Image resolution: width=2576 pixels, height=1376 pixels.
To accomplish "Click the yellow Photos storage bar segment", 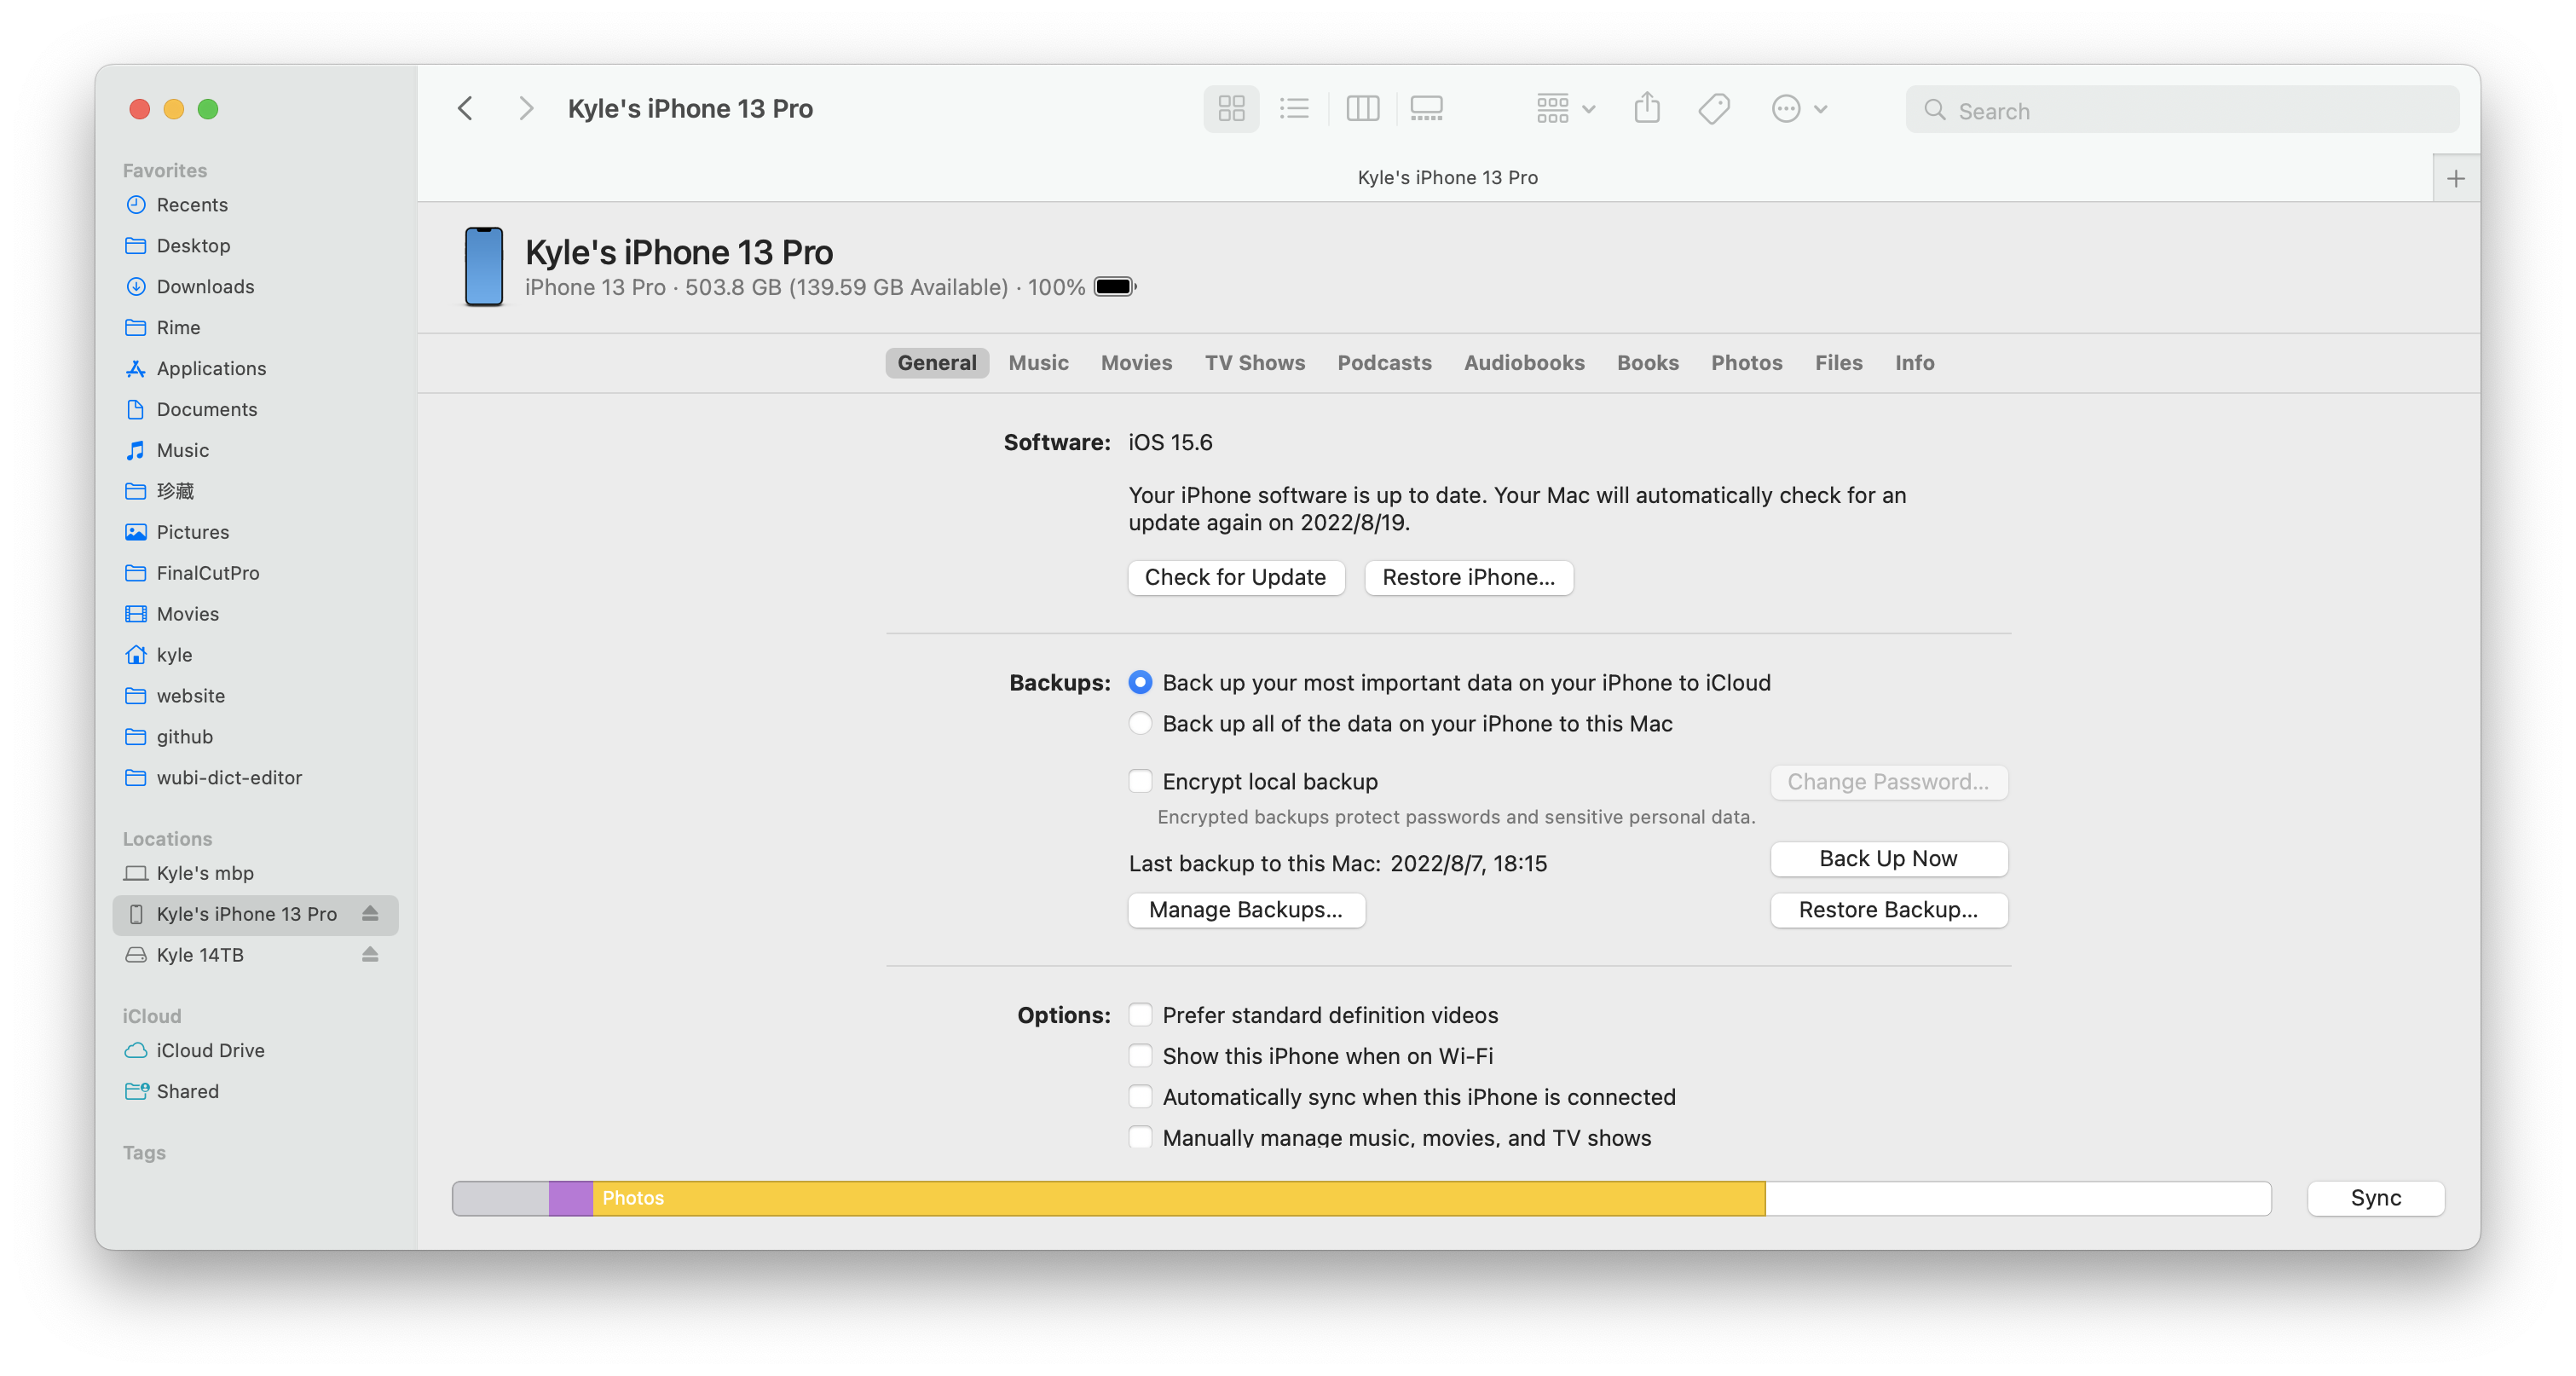I will (1178, 1198).
